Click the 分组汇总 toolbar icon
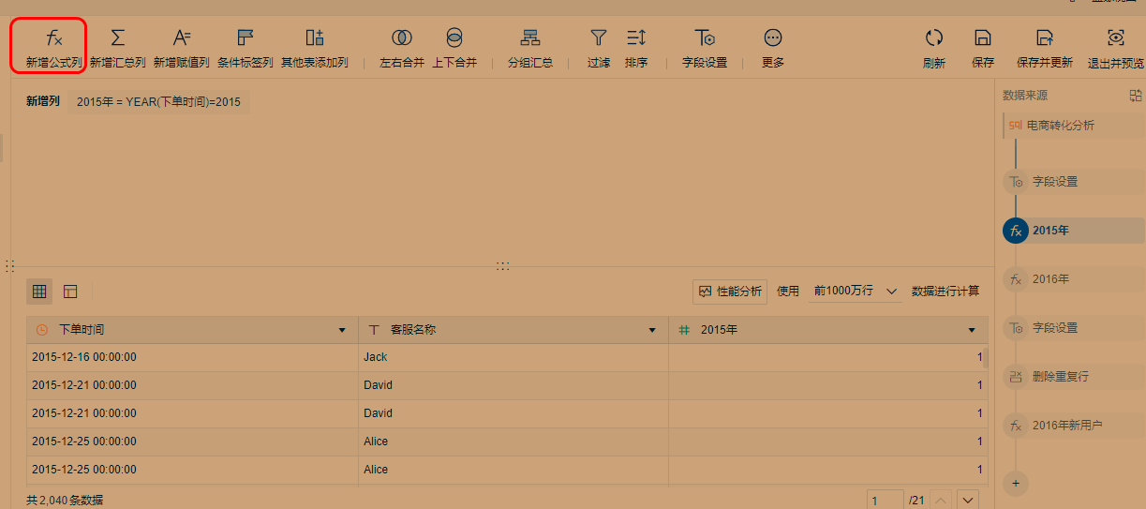 (x=530, y=38)
